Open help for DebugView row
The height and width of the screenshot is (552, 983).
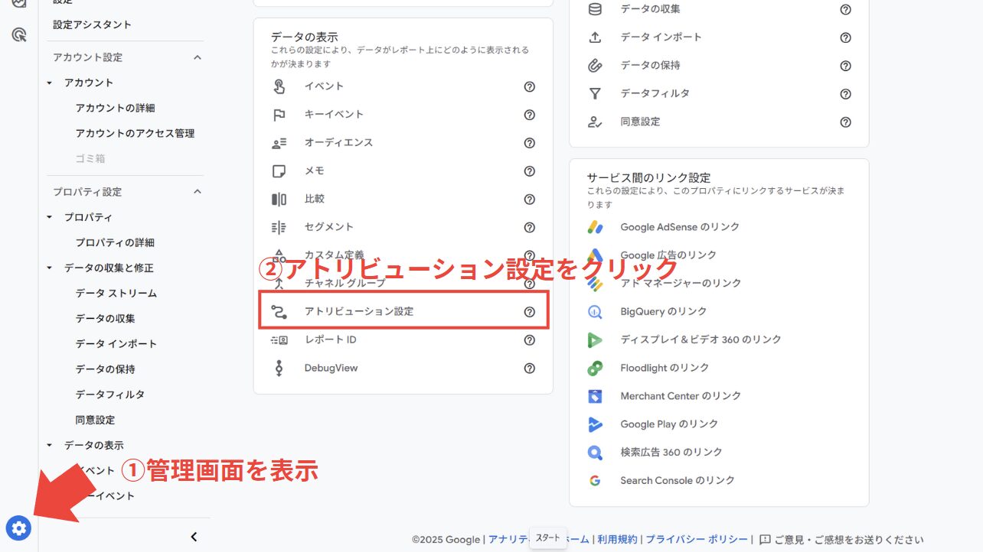(x=529, y=368)
